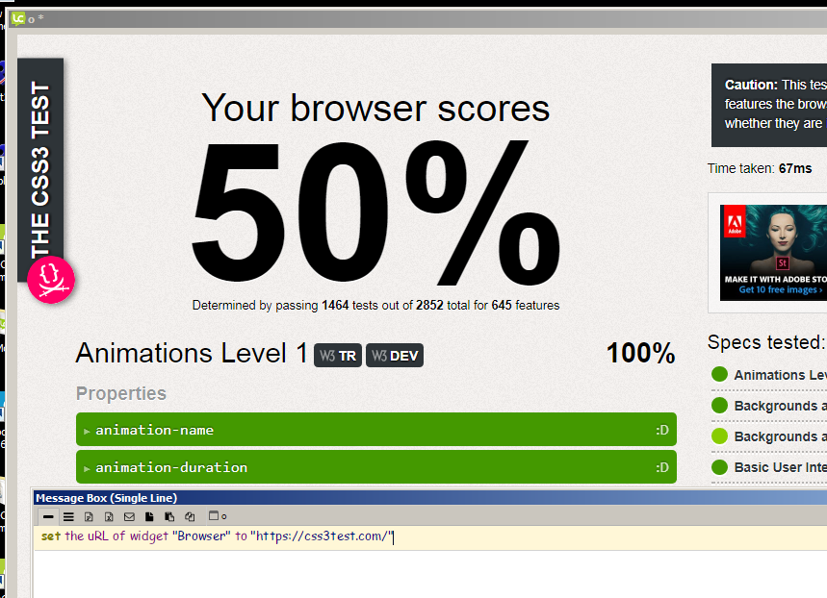Click the solid black page icon
The image size is (827, 598).
coord(149,517)
